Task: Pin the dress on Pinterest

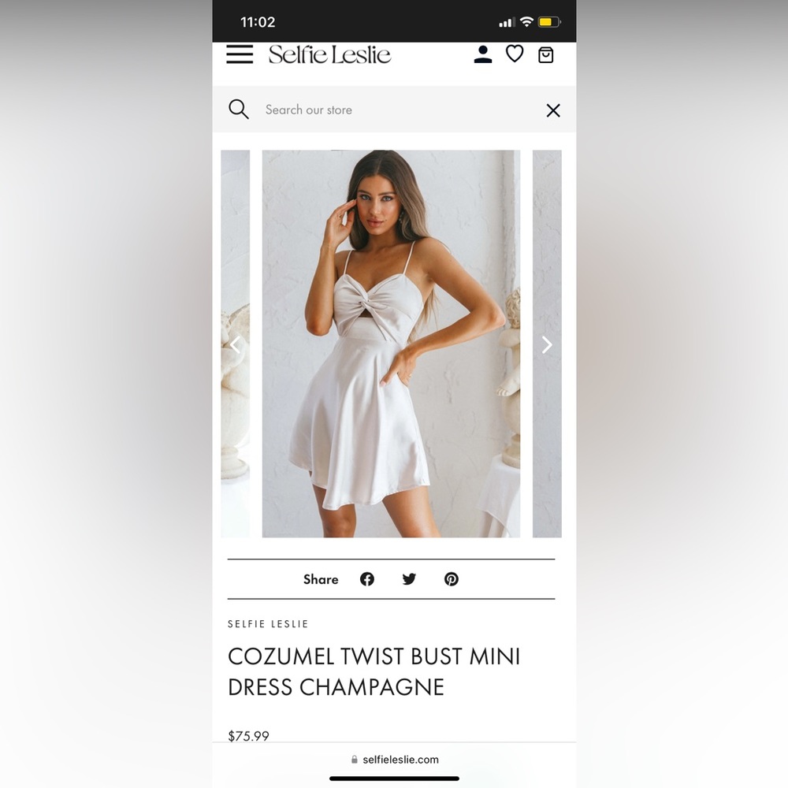Action: coord(452,579)
